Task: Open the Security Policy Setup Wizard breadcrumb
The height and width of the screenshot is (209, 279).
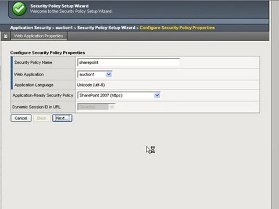Action: pos(106,28)
